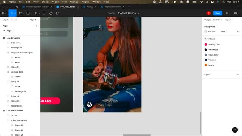Select the Frame tool
The height and width of the screenshot is (136, 242).
pos(20,13)
